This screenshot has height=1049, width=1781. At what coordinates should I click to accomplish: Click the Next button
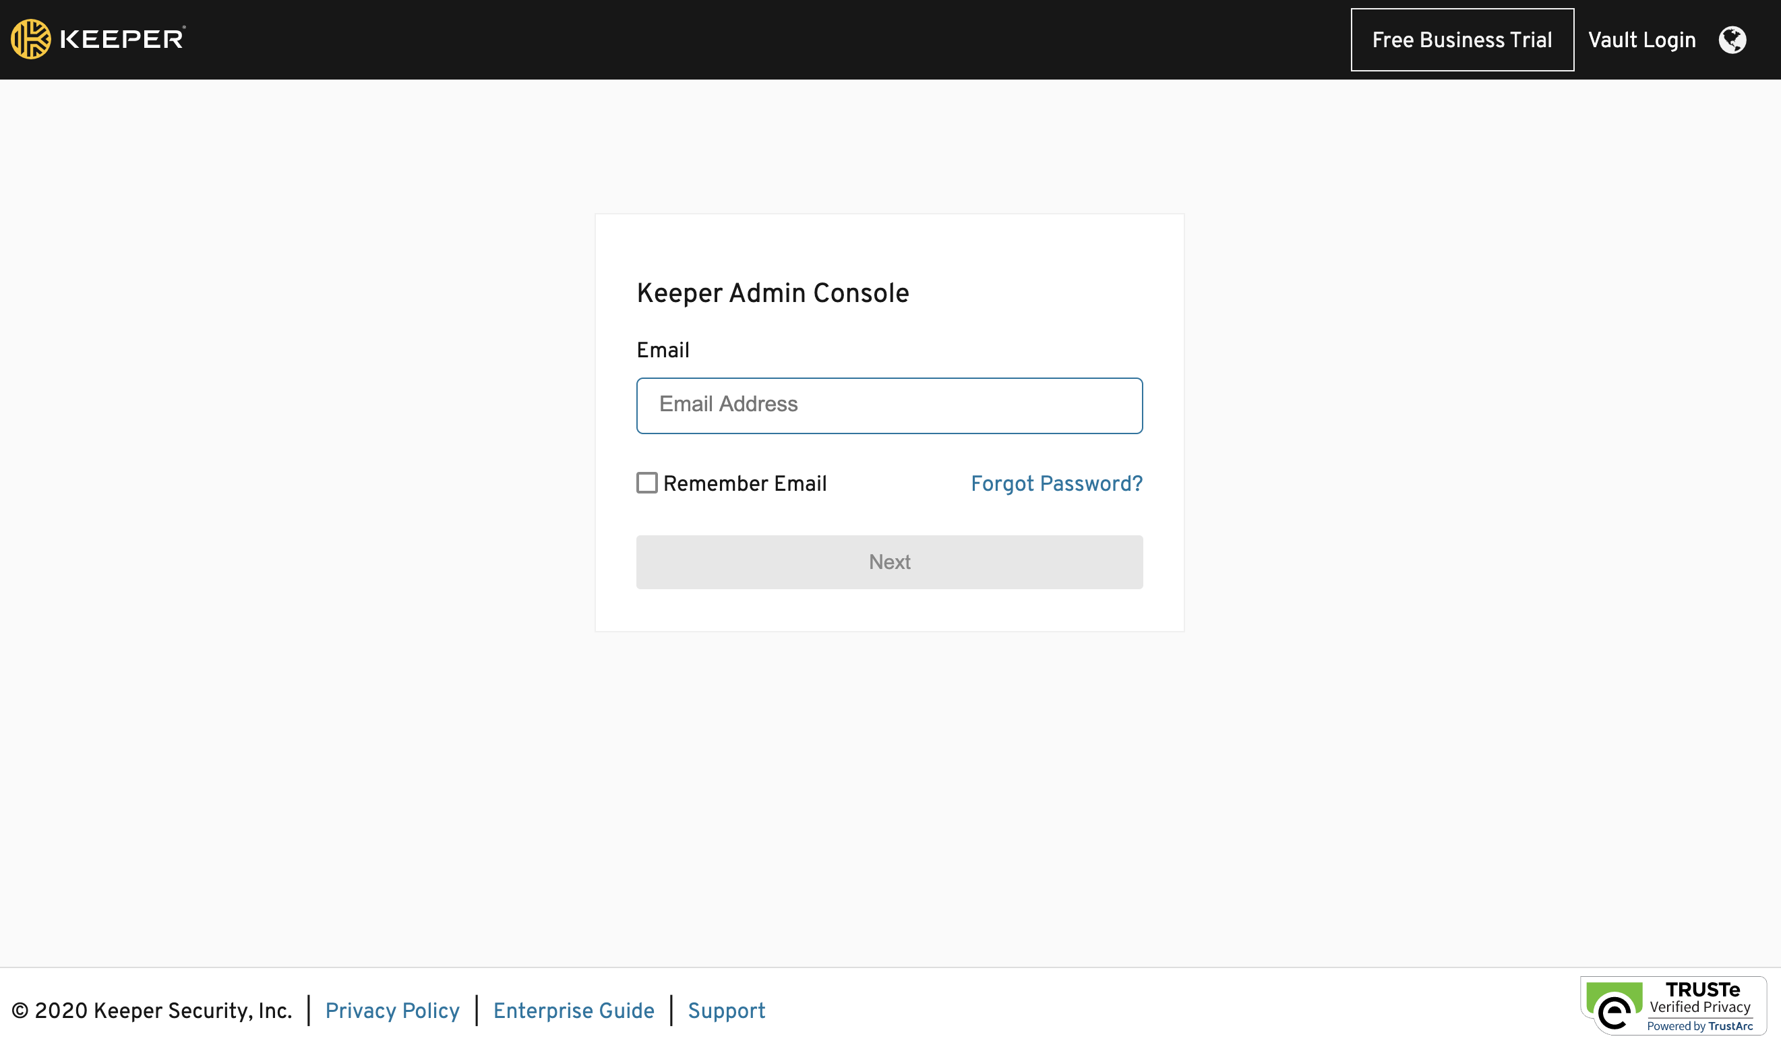(x=889, y=562)
